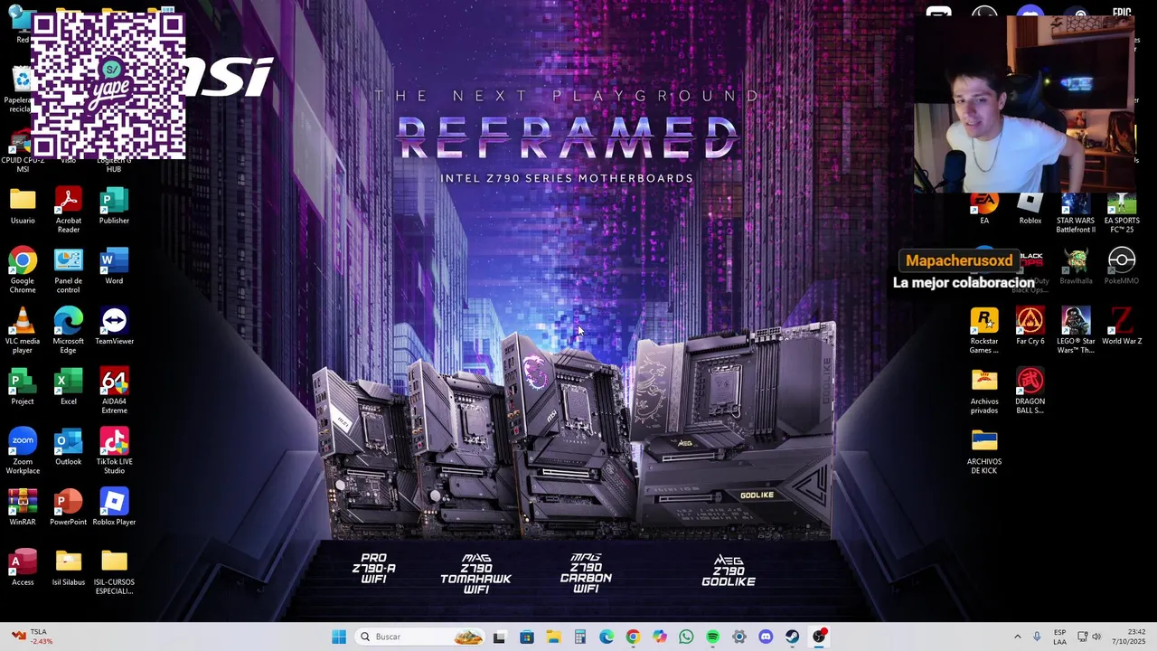This screenshot has width=1157, height=651.
Task: Open the Isil Silabus folder
Action: click(69, 568)
